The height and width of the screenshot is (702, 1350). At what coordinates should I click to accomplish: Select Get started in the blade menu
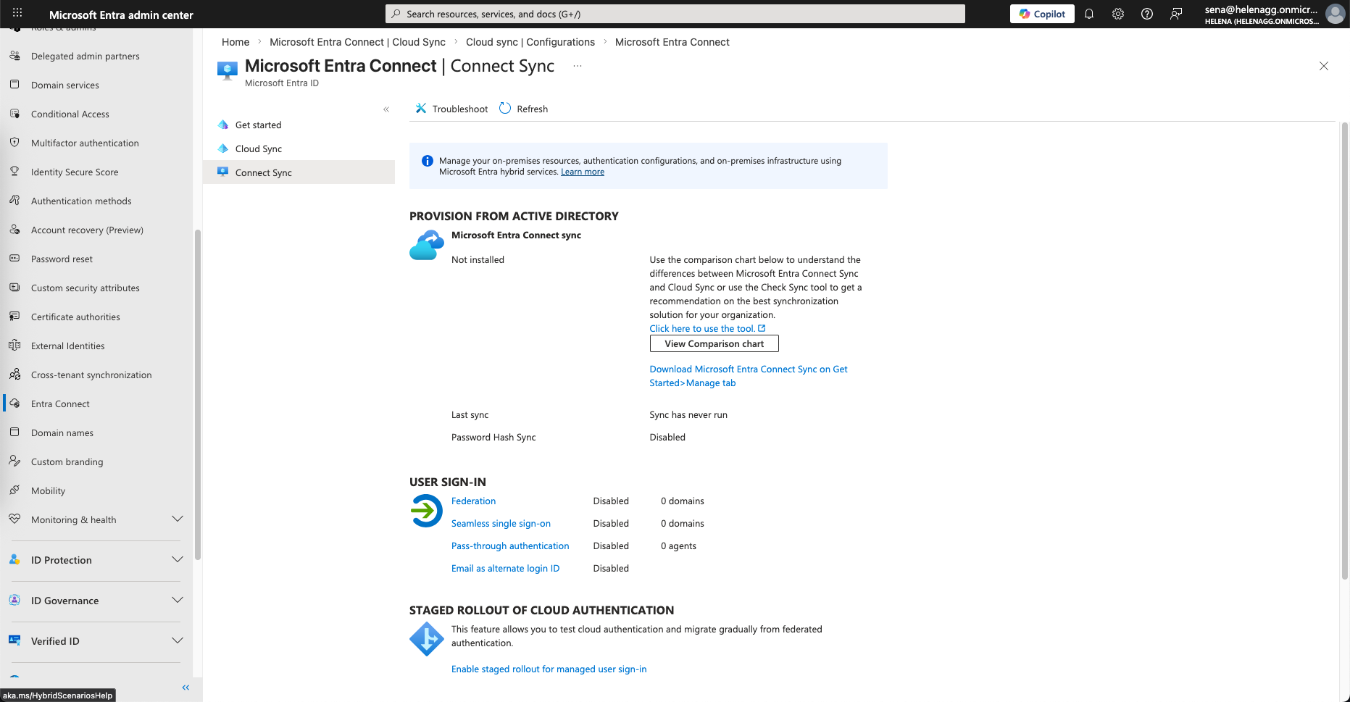point(258,125)
